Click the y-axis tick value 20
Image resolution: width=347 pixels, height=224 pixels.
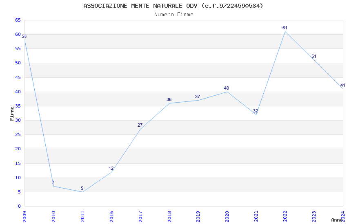point(18,149)
